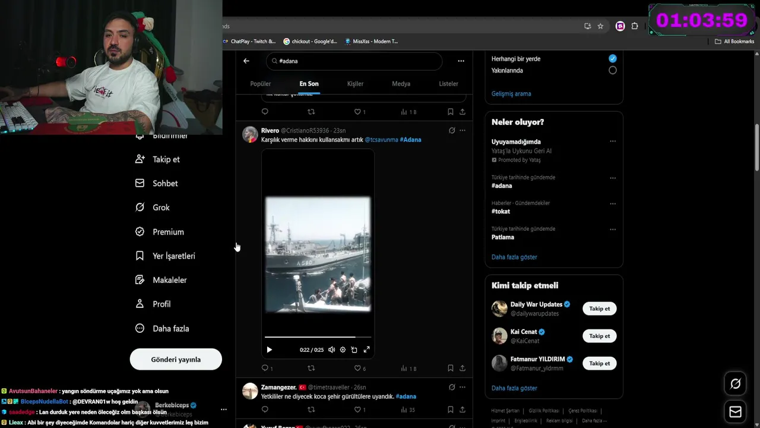Reply to Zamangezer's post

[x=265, y=410]
